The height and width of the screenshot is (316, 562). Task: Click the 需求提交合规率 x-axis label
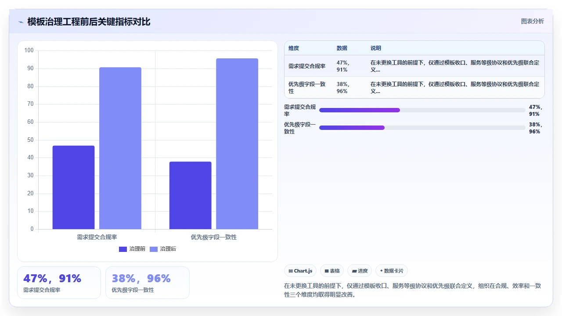(97, 237)
